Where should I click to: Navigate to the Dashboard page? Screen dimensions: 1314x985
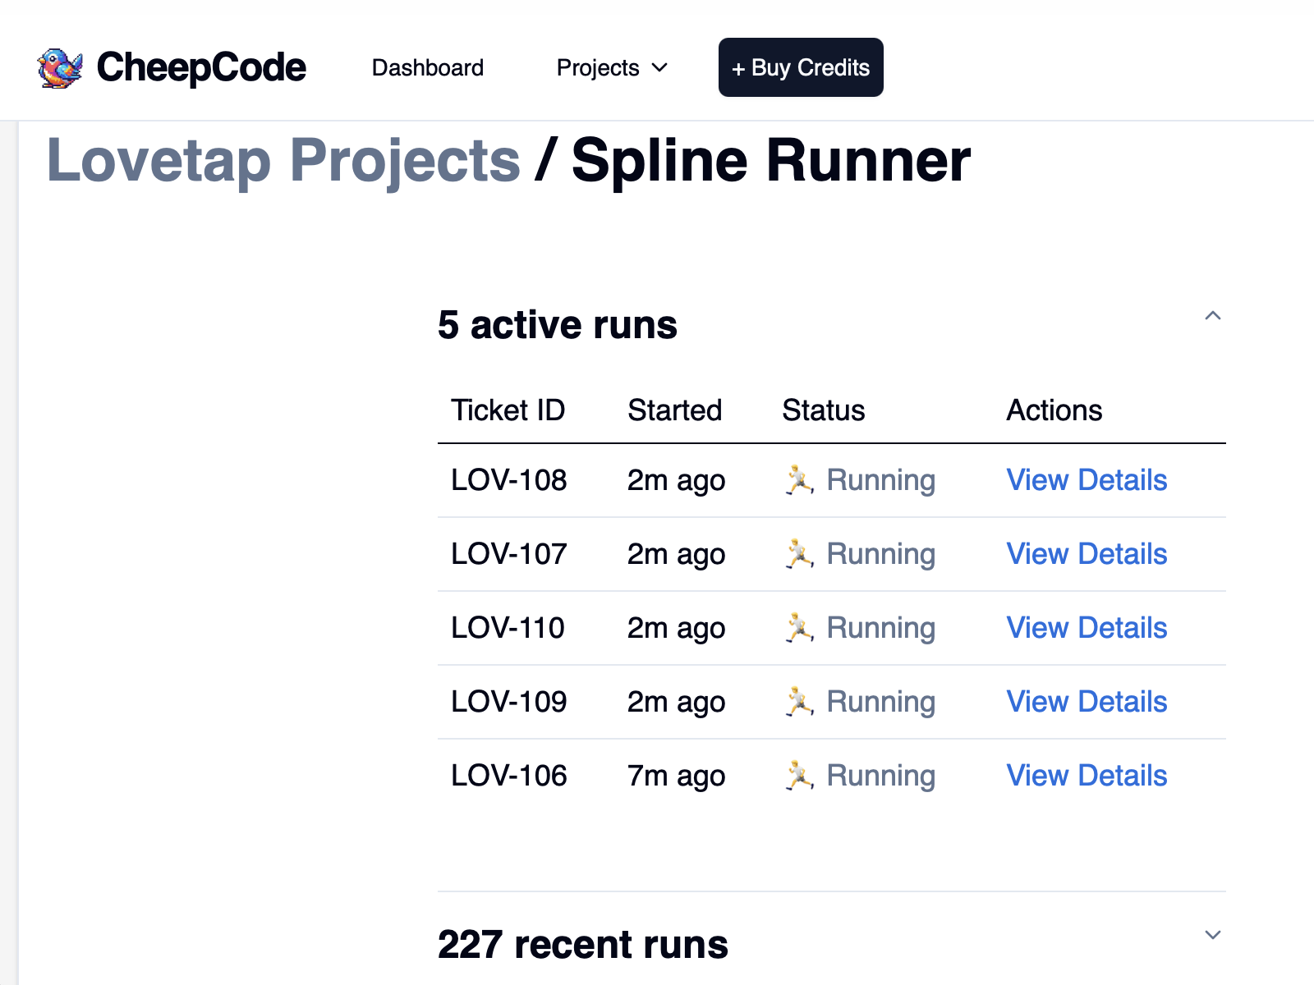pos(428,67)
